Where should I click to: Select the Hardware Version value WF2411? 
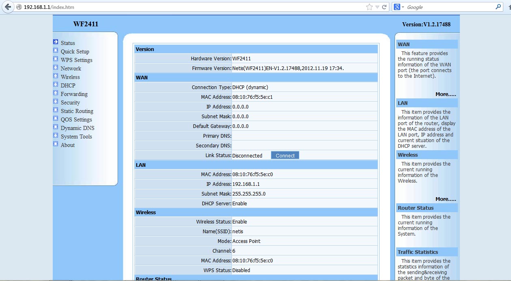pyautogui.click(x=242, y=59)
